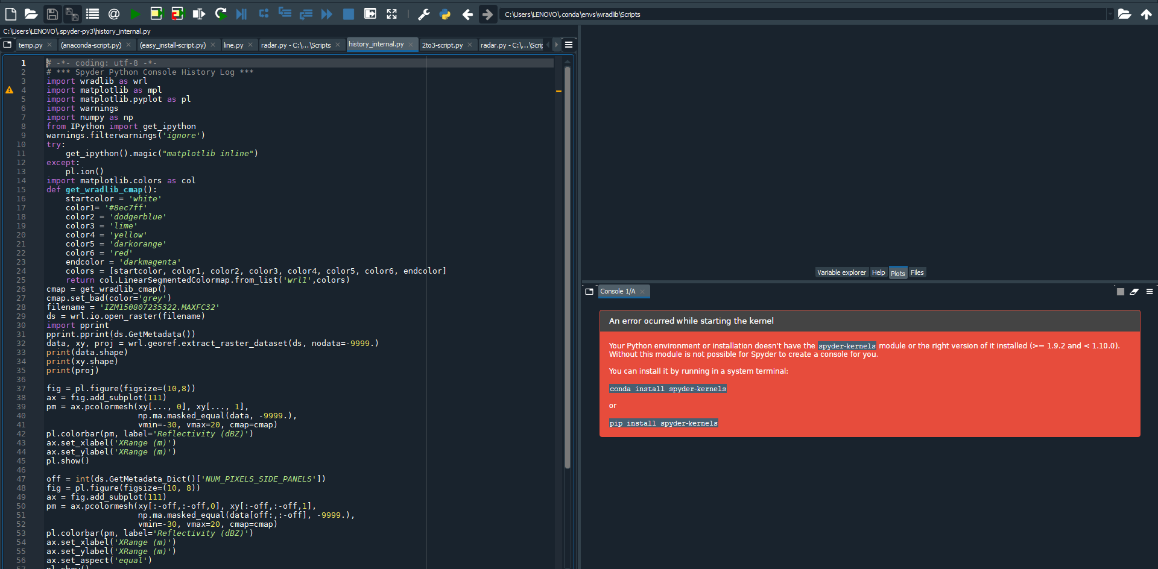This screenshot has height=569, width=1158.
Task: Navigate forward with the arrow icon
Action: [x=488, y=14]
